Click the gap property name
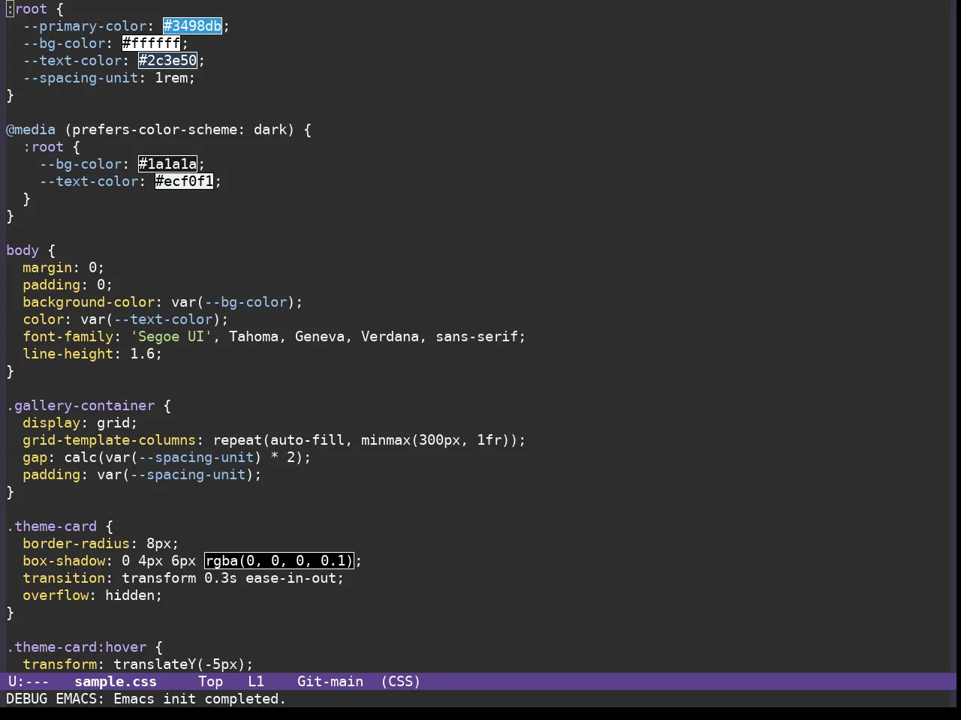This screenshot has width=961, height=720. (x=35, y=457)
